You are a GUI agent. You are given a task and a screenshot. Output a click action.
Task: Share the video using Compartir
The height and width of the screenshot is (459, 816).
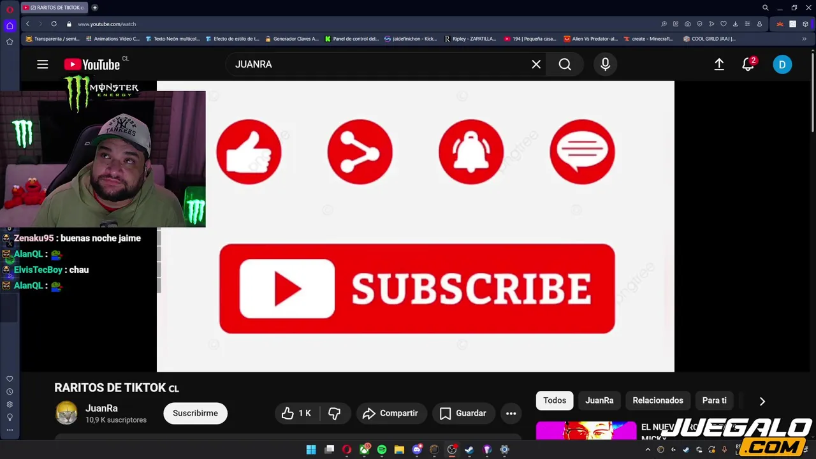click(x=390, y=413)
